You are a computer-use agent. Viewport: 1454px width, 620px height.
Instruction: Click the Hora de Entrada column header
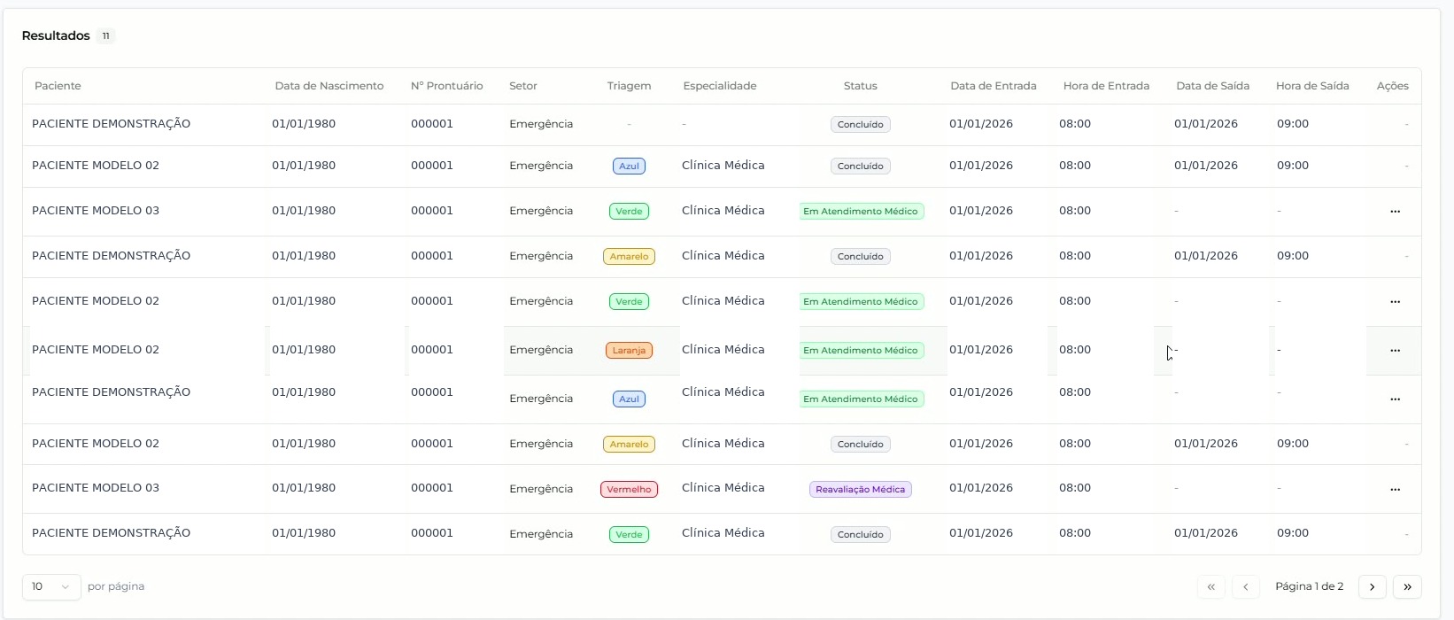[1106, 86]
